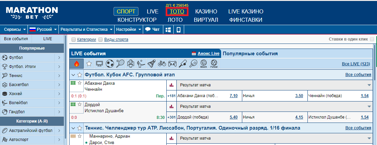The image size is (377, 145).
Task: Select the LIVE sidebar tab
Action: coord(48,39)
